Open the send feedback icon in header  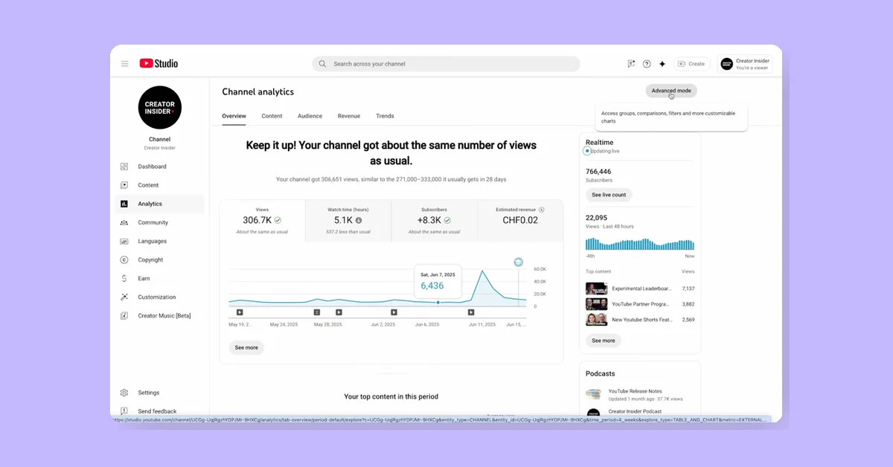point(631,64)
